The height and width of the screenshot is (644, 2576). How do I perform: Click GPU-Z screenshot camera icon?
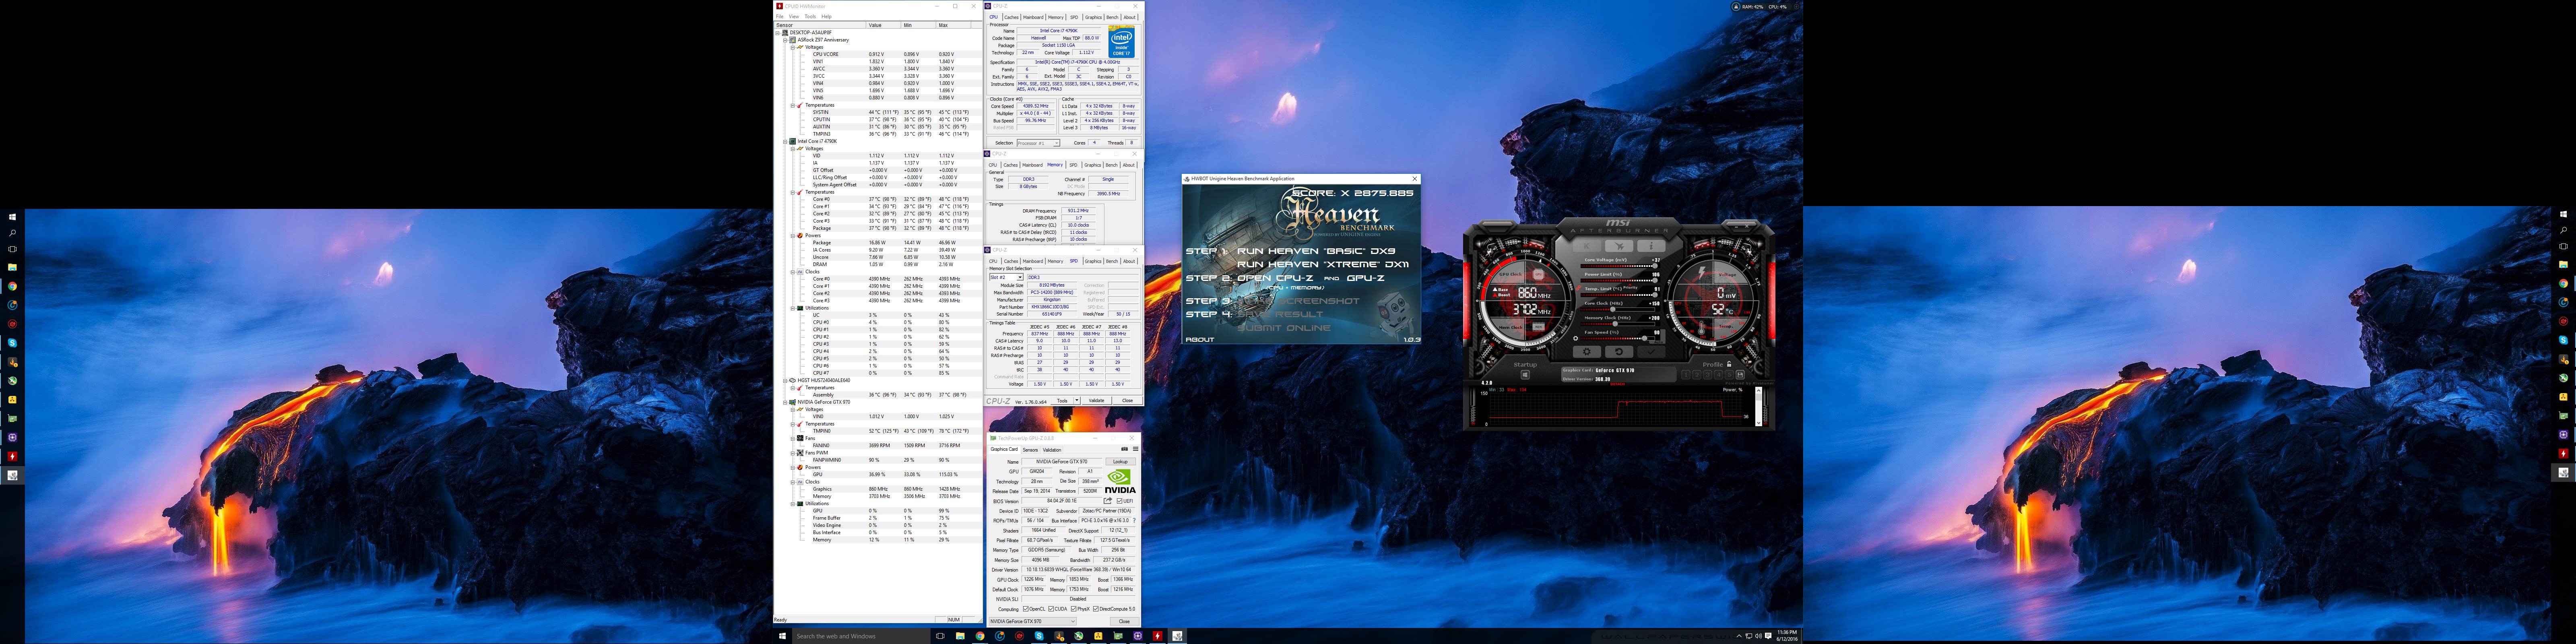[x=1125, y=449]
